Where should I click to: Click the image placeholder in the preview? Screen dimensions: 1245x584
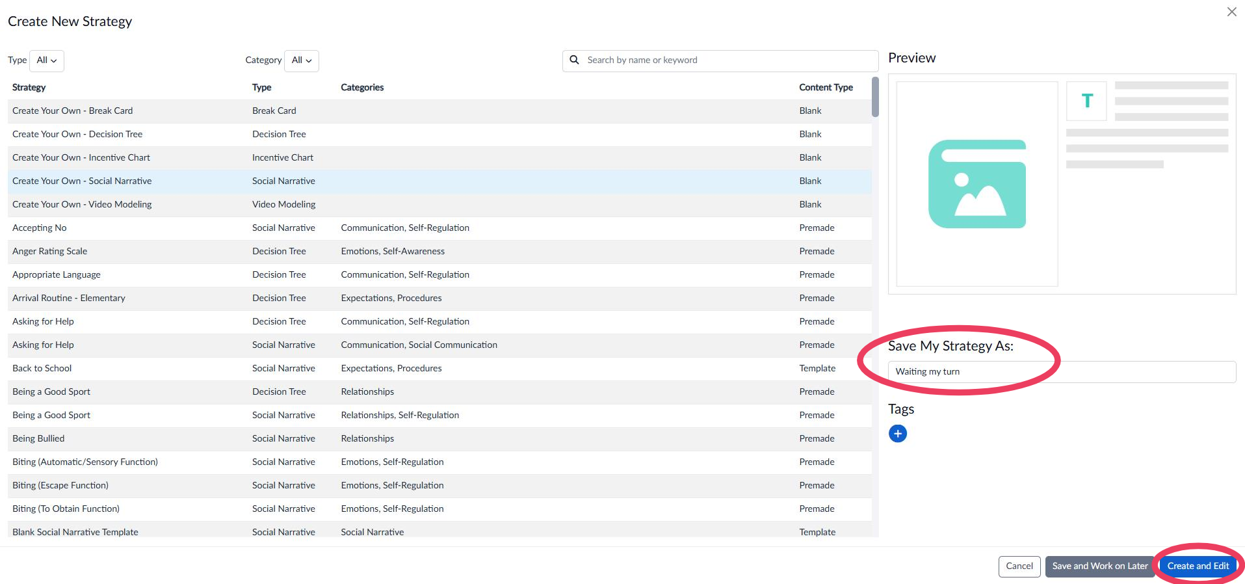point(976,184)
